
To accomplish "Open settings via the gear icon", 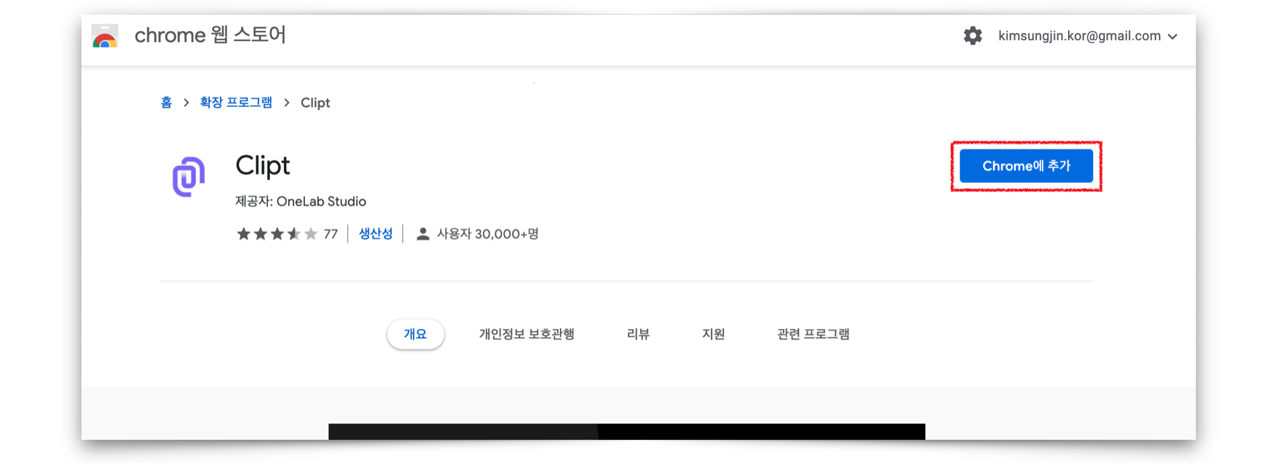I will [972, 36].
